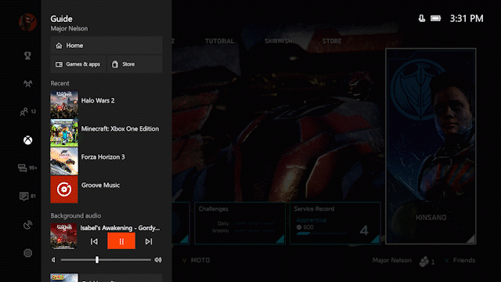Screen dimensions: 501x282
Task: Switch to the STORE tab in game menu
Action: (332, 41)
